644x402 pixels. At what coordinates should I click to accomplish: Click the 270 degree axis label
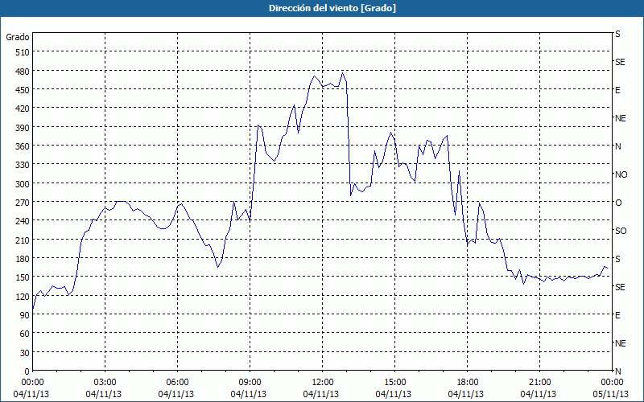[x=23, y=203]
